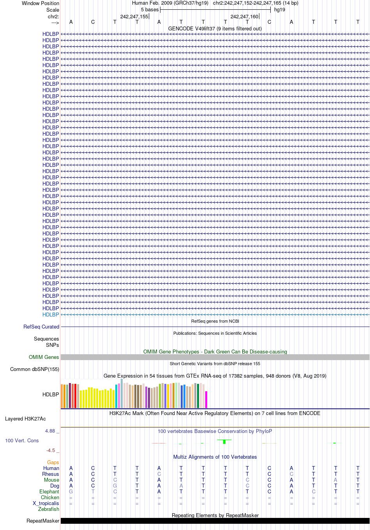Click the tallest steel-blue GTEx expression bar

(x=122, y=394)
